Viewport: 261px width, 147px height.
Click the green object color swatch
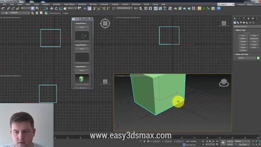[x=258, y=58]
